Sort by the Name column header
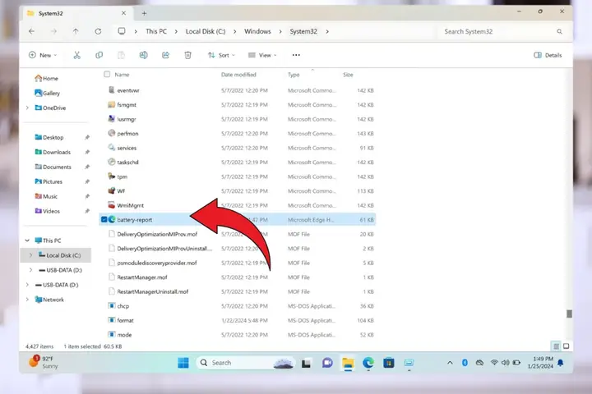The height and width of the screenshot is (394, 592). pos(122,75)
